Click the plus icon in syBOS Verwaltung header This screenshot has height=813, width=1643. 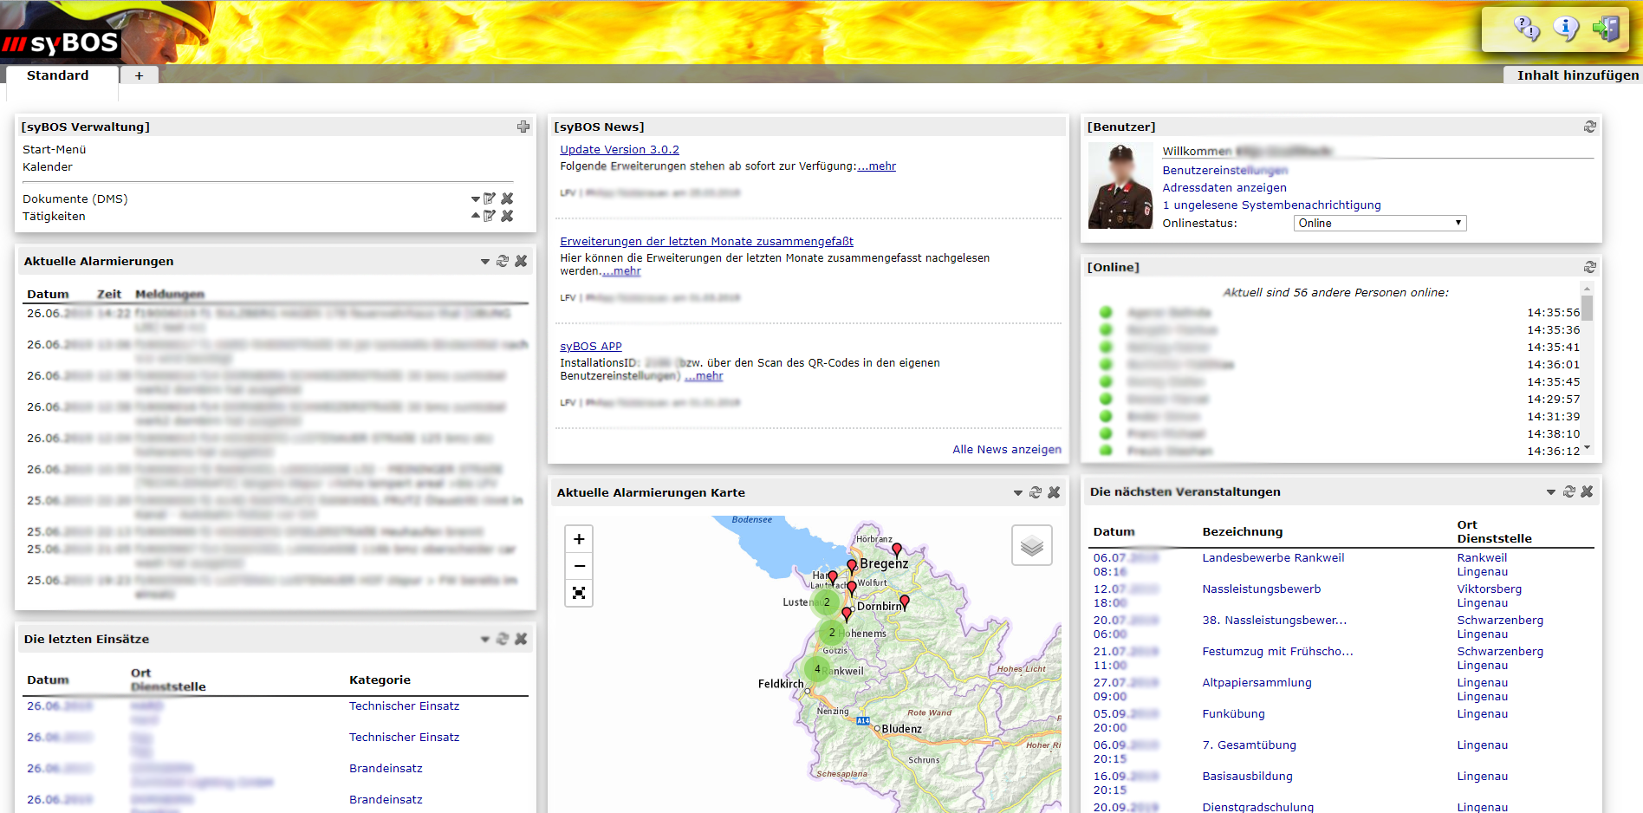523,127
